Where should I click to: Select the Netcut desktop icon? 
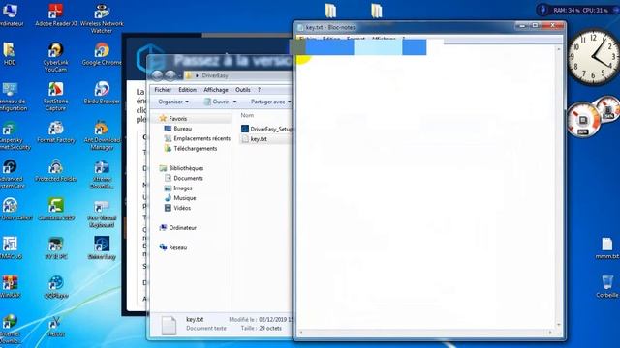(x=56, y=326)
